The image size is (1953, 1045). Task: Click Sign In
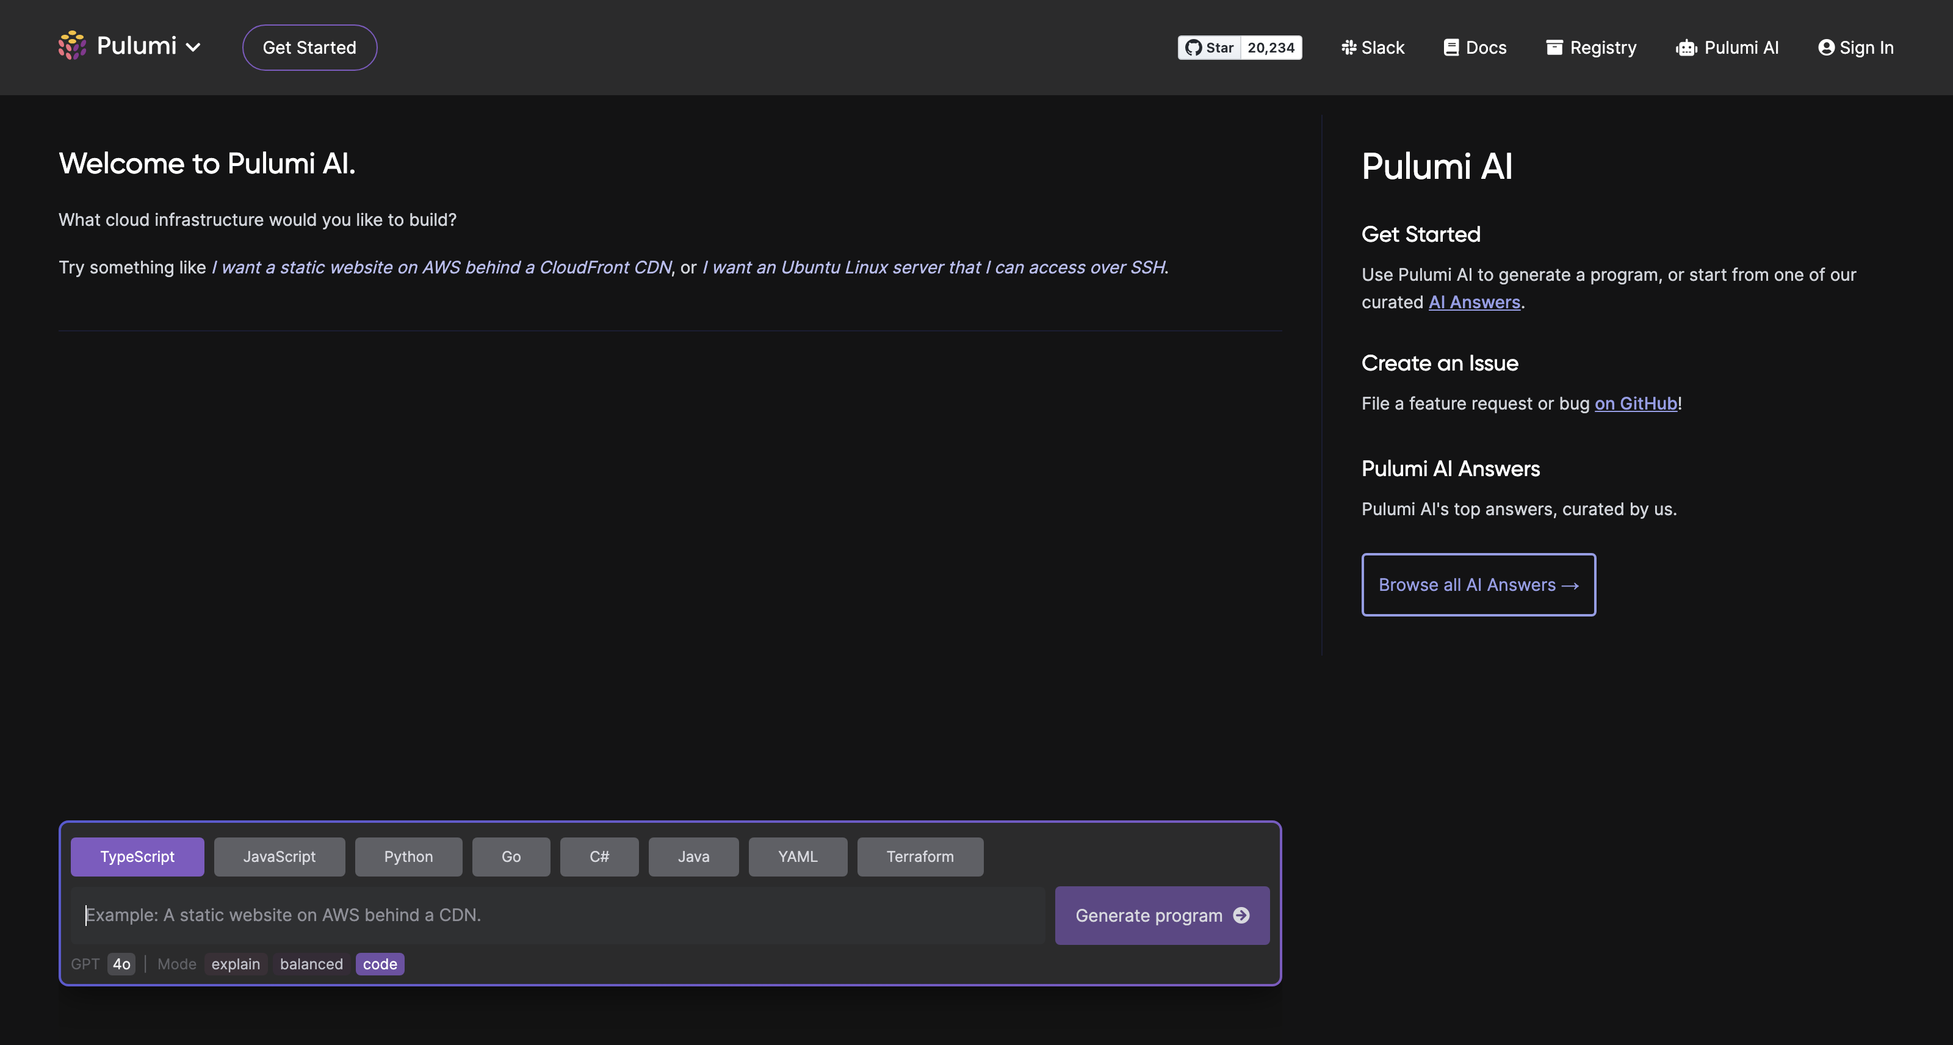tap(1856, 48)
